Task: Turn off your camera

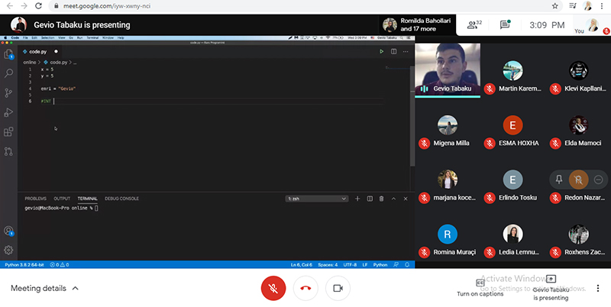Action: [338, 288]
